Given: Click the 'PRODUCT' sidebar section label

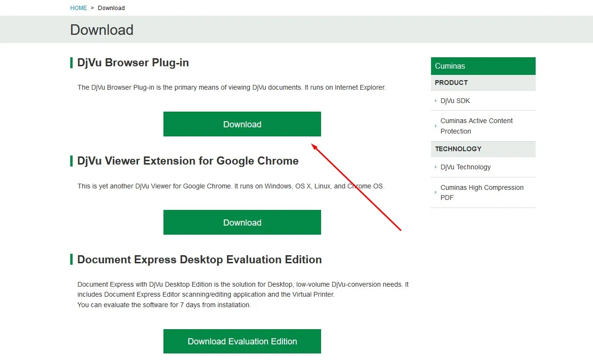Looking at the screenshot, I should (451, 83).
